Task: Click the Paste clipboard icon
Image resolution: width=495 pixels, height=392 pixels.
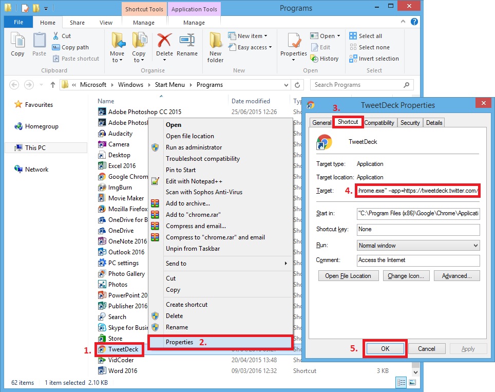Action: point(39,44)
